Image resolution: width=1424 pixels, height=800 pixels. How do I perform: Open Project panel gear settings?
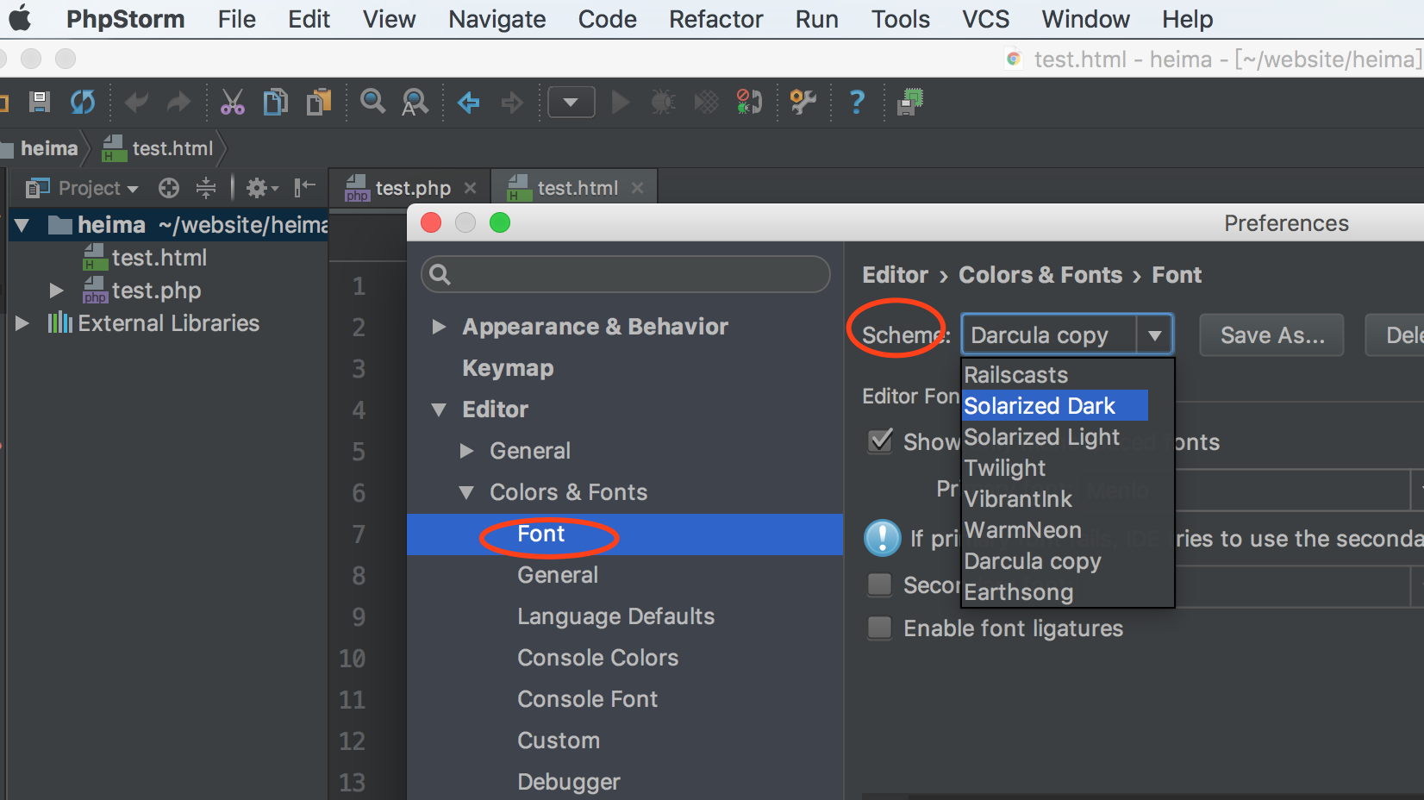[x=262, y=188]
